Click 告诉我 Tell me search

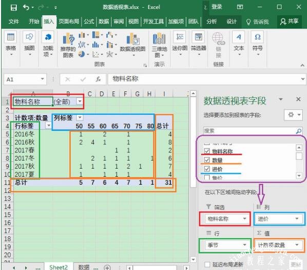pyautogui.click(x=258, y=22)
